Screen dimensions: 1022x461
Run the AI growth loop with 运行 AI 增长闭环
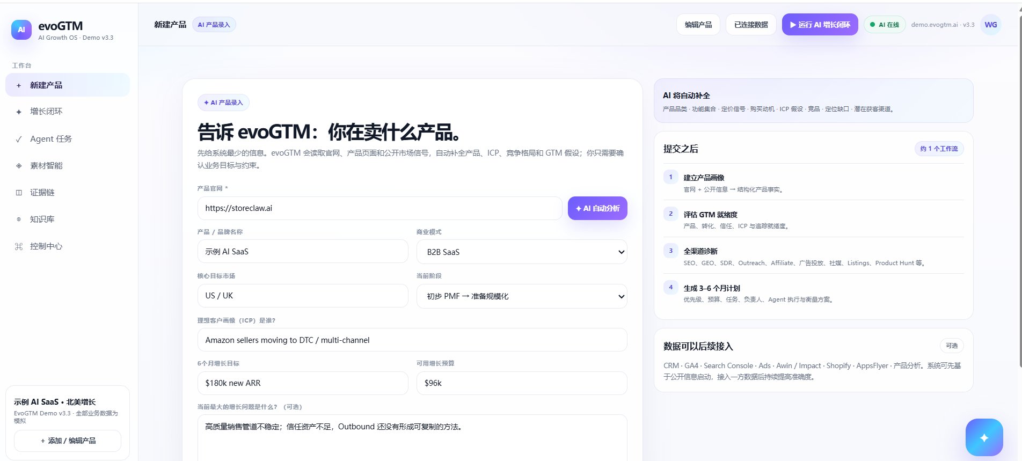point(820,25)
